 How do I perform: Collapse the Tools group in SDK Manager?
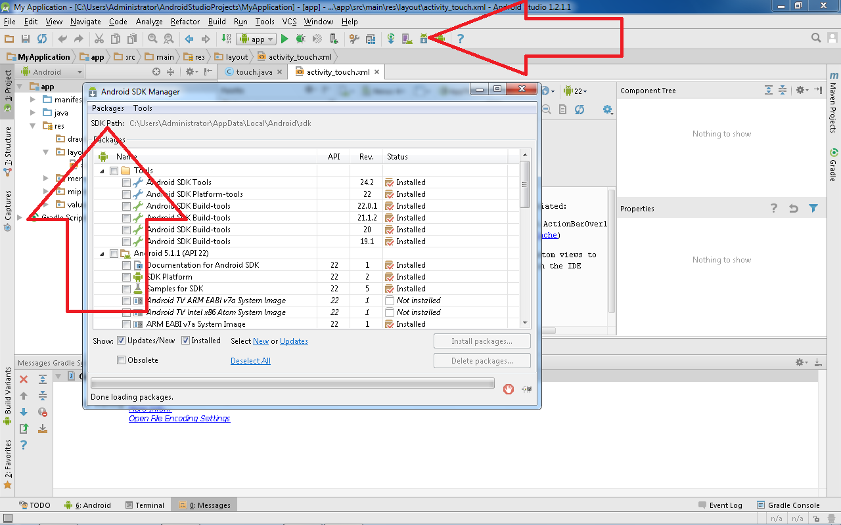tap(102, 171)
